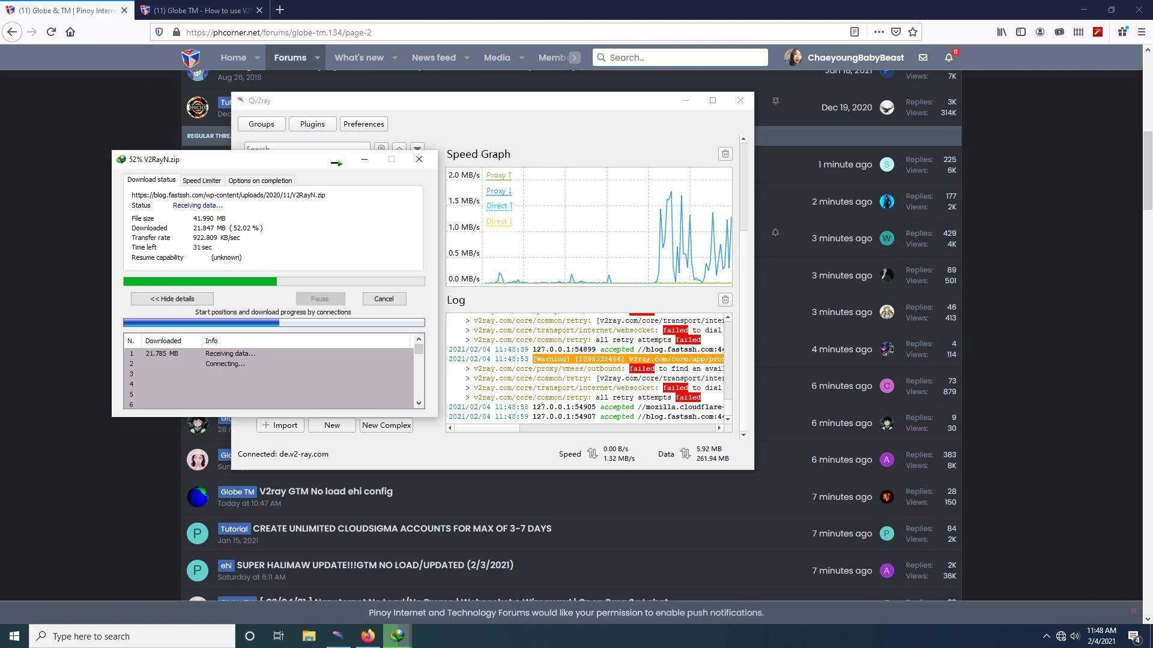1153x648 pixels.
Task: Click the Connected: de.v2-ray.com status text
Action: [283, 454]
